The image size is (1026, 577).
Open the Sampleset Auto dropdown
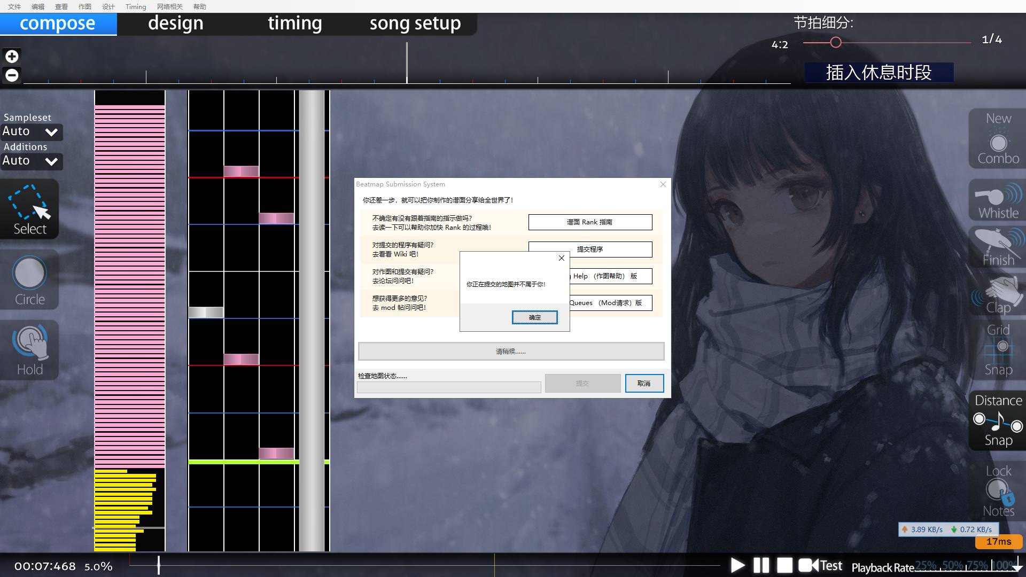coord(32,132)
